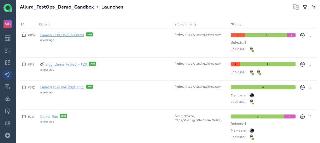Screen dimensions: 320x143
Task: Click the MD user avatar menu
Action: [x=8, y=24]
